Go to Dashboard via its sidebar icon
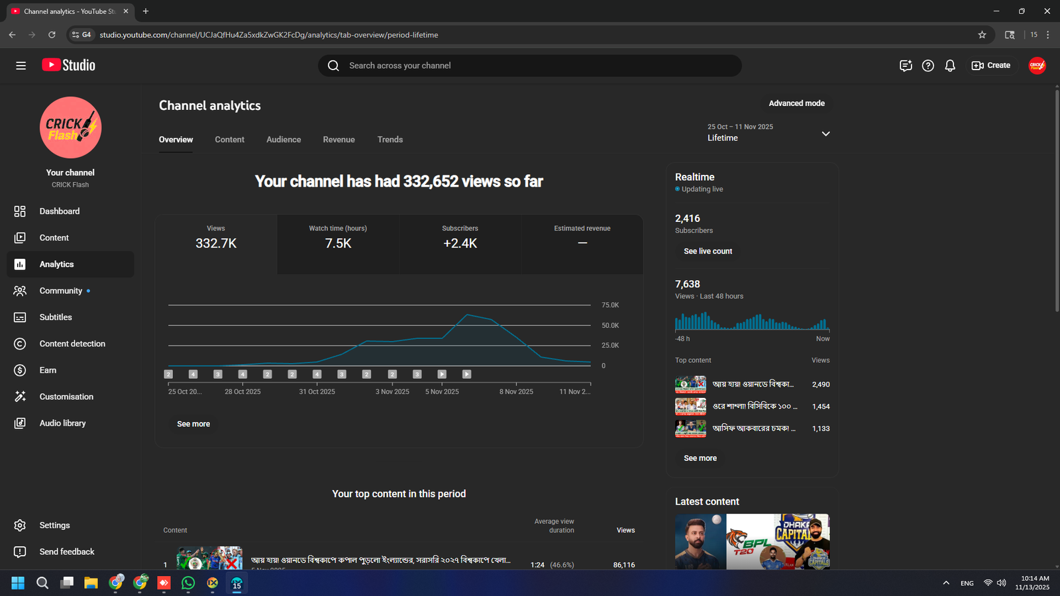The width and height of the screenshot is (1060, 596). point(20,211)
